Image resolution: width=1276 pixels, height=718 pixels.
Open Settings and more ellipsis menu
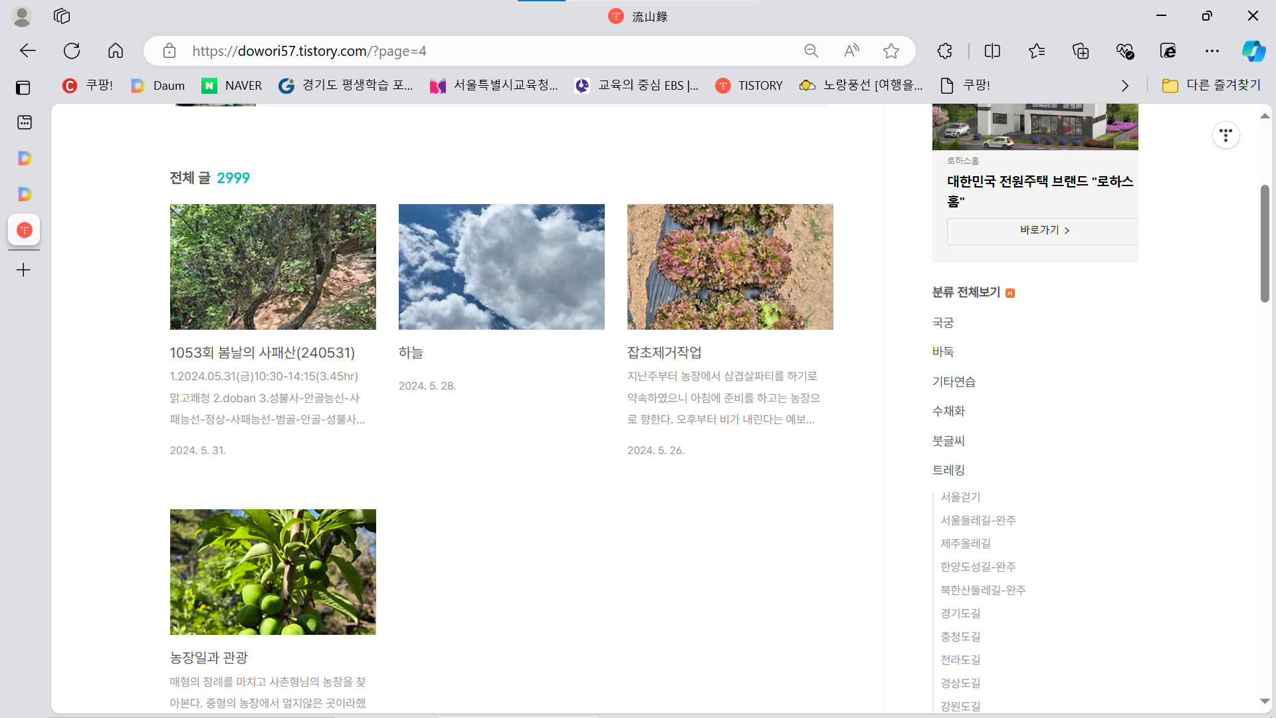[x=1212, y=51]
